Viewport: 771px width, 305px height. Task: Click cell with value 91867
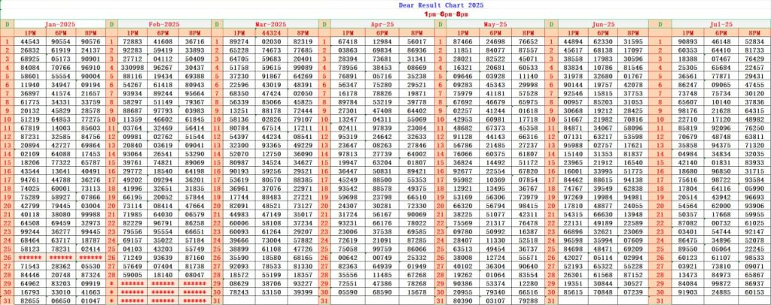pyautogui.click(x=271, y=76)
